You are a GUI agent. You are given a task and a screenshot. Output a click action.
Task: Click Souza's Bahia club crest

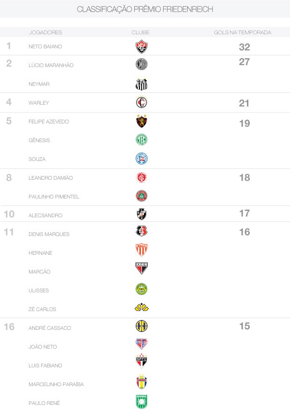click(141, 159)
